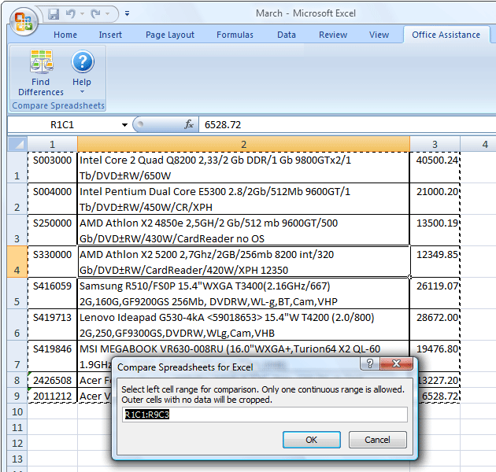Click cell S004000
The width and height of the screenshot is (496, 472).
click(x=53, y=199)
